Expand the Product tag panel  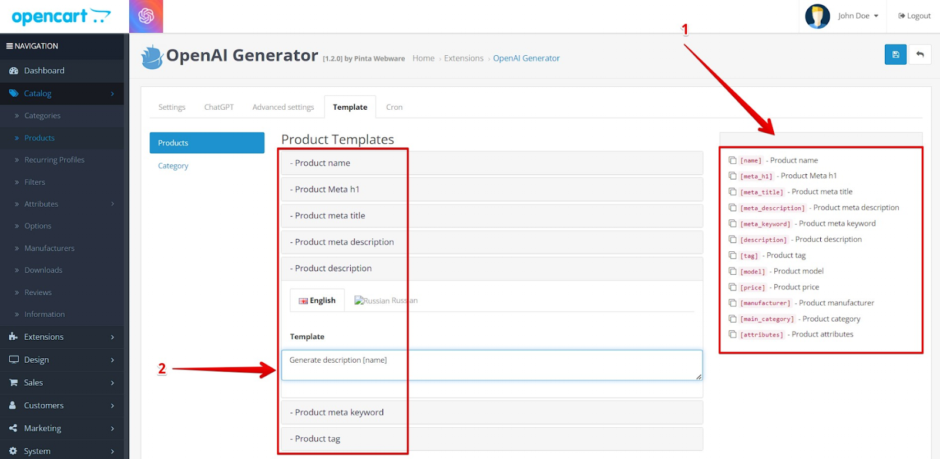(x=492, y=439)
